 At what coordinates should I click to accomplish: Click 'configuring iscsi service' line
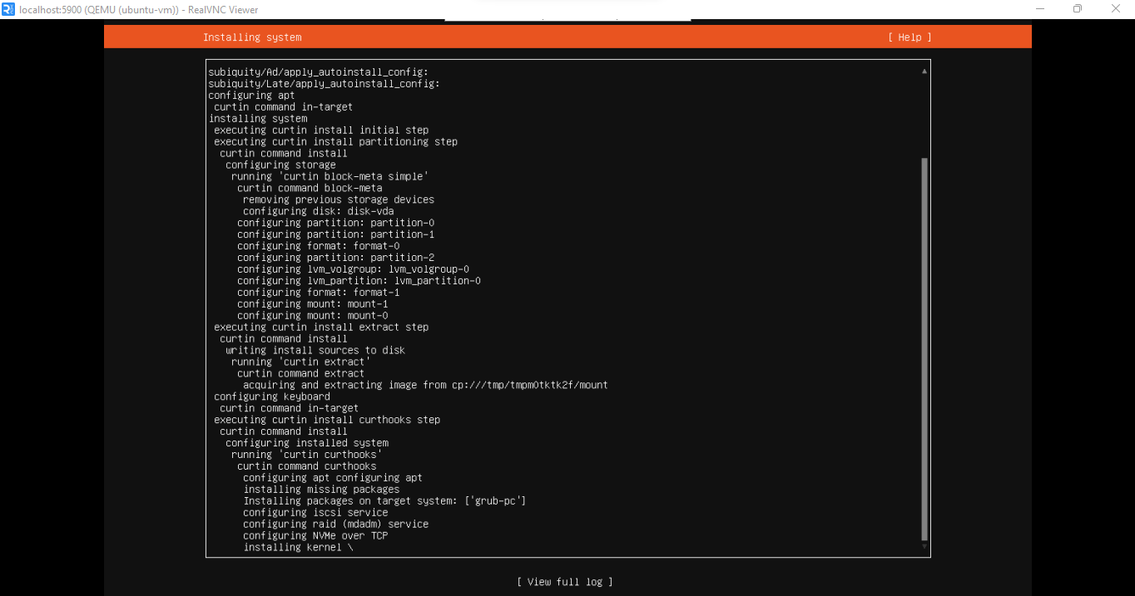pyautogui.click(x=315, y=515)
